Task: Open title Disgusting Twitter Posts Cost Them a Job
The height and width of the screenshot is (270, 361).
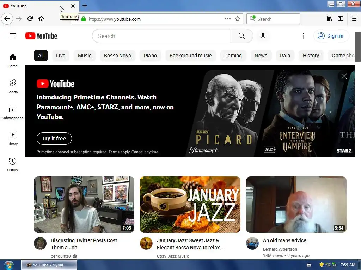Action: pos(84,244)
